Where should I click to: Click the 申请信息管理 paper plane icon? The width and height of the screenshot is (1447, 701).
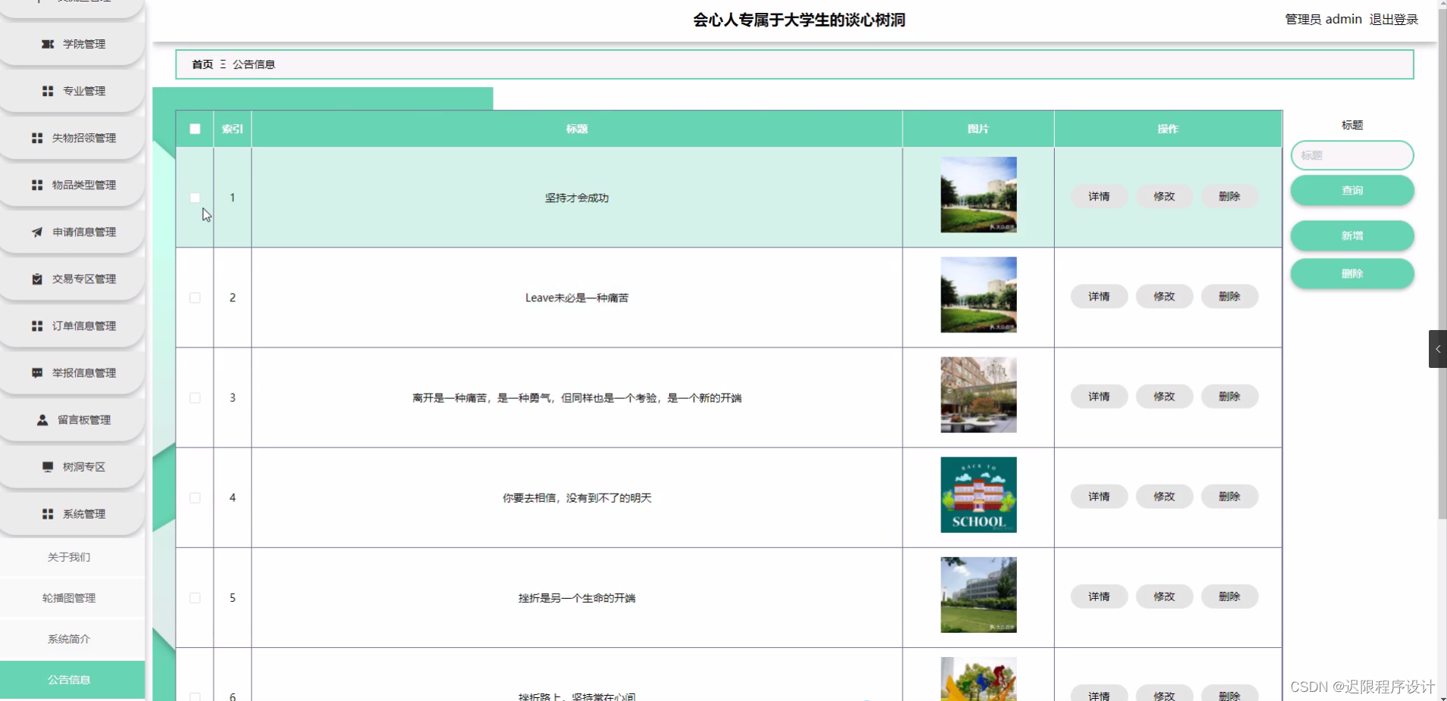pyautogui.click(x=37, y=232)
